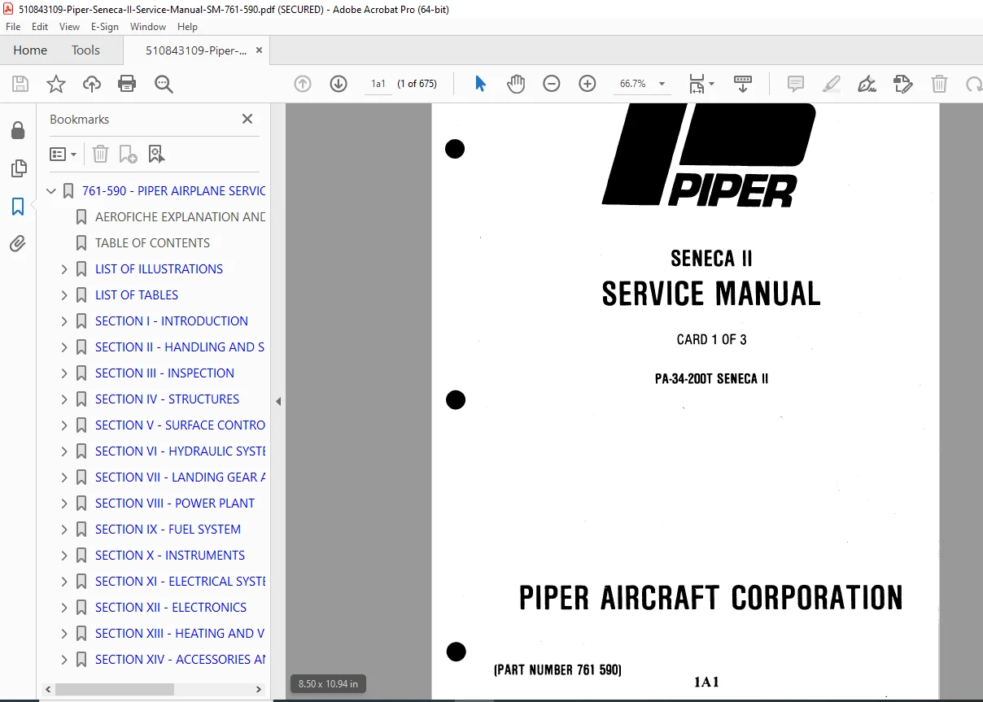Close the 510843109-Piper document tab
The width and height of the screenshot is (983, 702).
[x=260, y=50]
